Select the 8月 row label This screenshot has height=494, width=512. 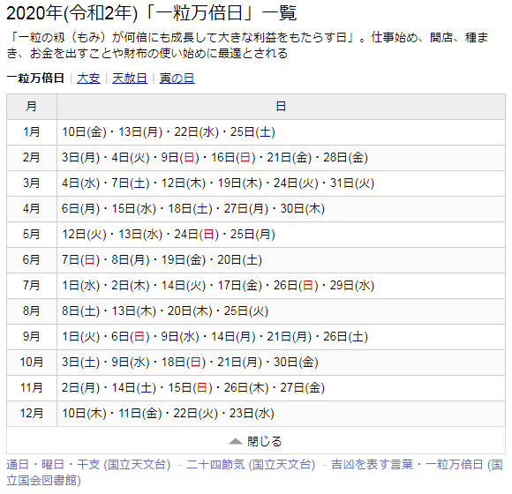pyautogui.click(x=32, y=311)
